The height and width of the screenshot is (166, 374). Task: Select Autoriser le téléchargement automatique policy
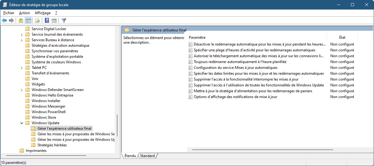259,56
